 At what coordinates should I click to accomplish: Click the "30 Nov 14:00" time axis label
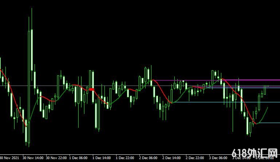33,158
